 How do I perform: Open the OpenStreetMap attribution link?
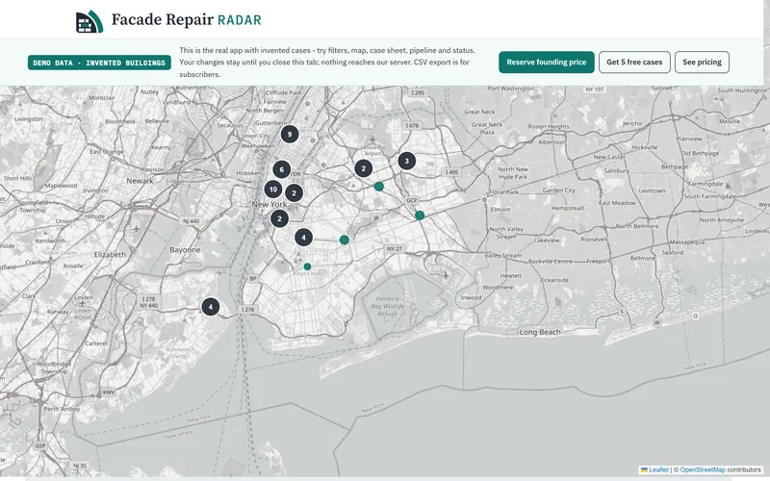click(x=703, y=469)
